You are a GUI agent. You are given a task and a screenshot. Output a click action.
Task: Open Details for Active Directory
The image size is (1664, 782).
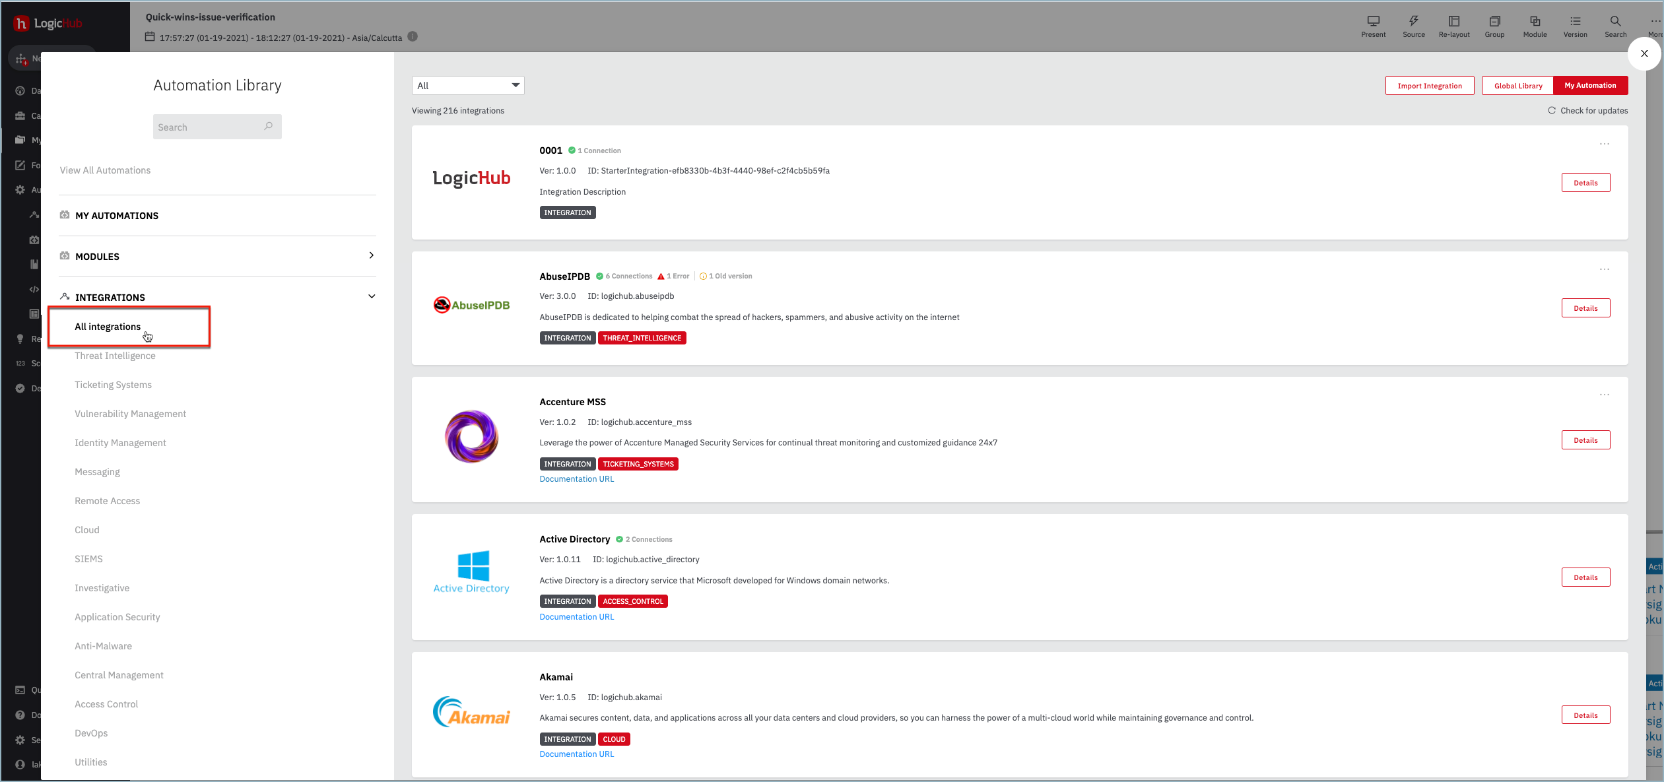pyautogui.click(x=1585, y=577)
